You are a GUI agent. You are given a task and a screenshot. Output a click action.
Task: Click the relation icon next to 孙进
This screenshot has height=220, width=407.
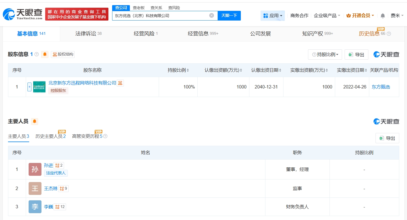tap(57, 165)
